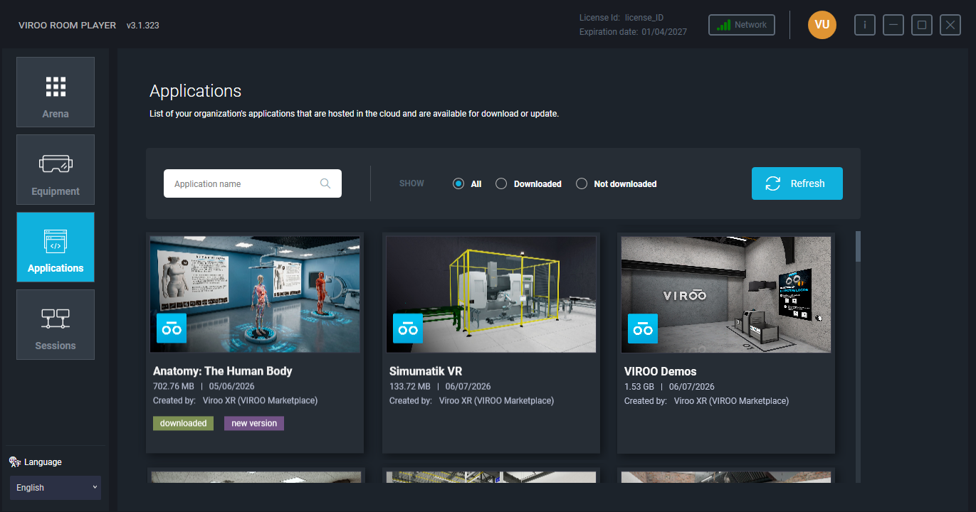Click the Simumatik VR title
The height and width of the screenshot is (512, 976).
pyautogui.click(x=424, y=371)
